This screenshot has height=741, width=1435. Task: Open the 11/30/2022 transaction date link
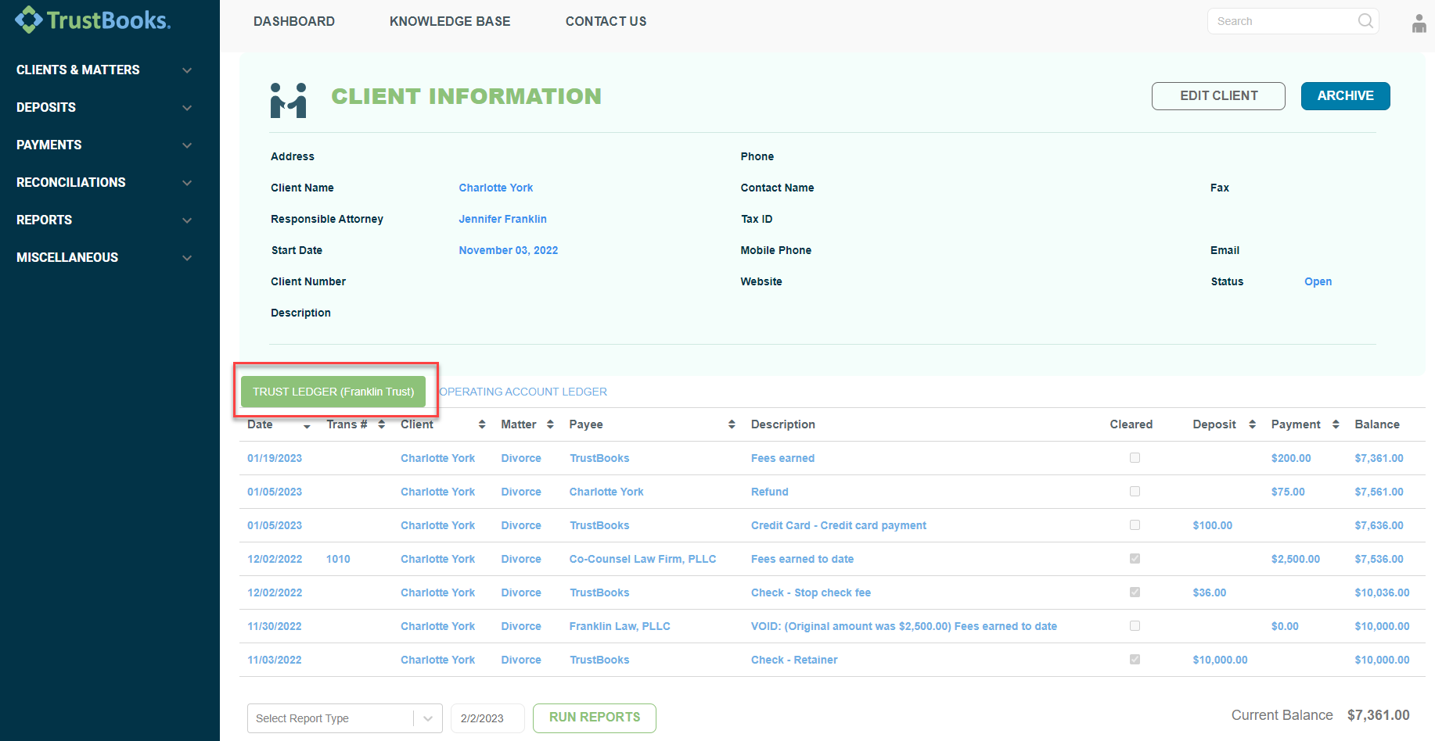[275, 626]
